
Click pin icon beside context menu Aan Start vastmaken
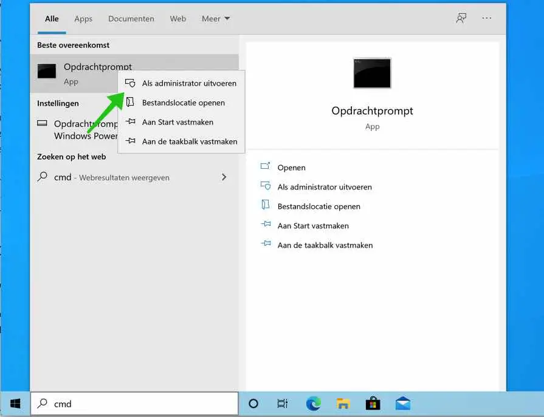click(x=131, y=121)
